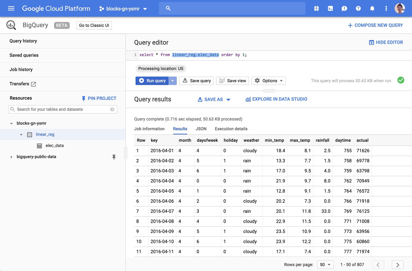Click the pin icon beside bigquery-public-data
The image size is (412, 271).
point(114,157)
